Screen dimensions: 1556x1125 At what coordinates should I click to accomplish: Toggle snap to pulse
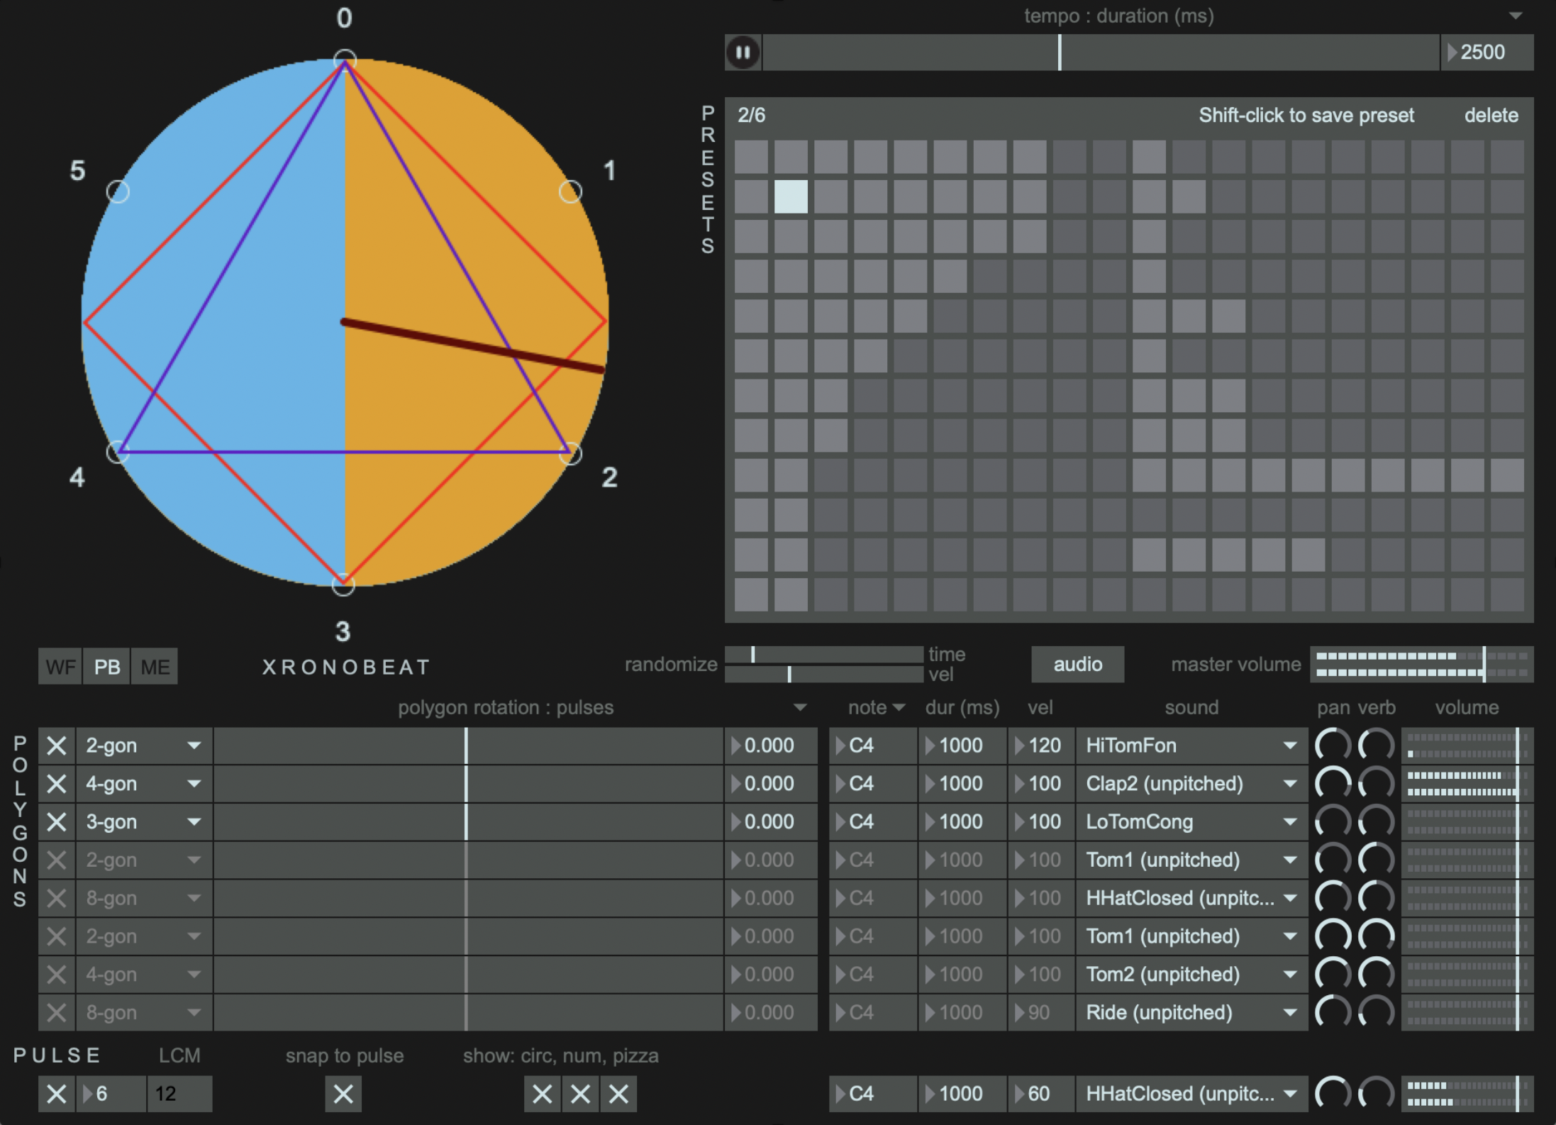pos(343,1094)
